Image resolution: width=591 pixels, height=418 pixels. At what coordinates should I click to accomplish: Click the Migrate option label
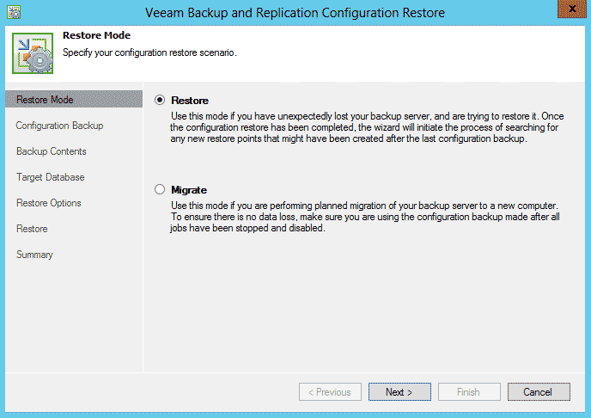[189, 190]
